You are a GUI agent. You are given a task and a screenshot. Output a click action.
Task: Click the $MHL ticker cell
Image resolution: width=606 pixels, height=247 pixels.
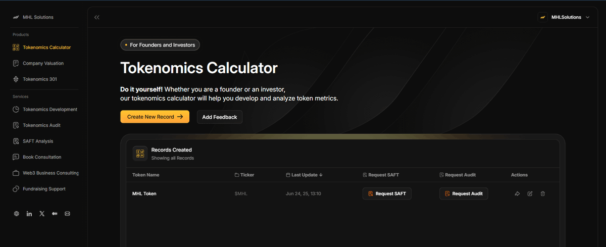point(241,193)
